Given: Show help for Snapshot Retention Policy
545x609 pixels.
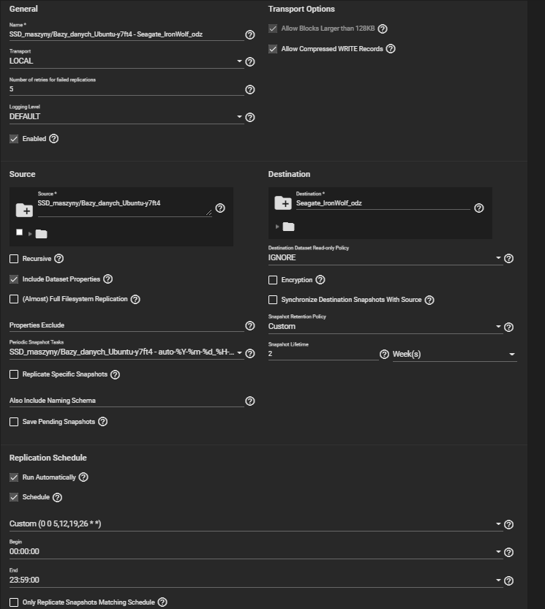Looking at the screenshot, I should 508,328.
